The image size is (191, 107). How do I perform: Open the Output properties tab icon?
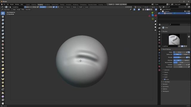[x=159, y=34]
